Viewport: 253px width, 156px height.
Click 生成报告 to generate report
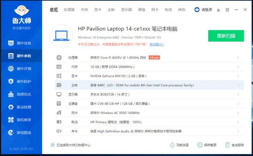pyautogui.click(x=235, y=145)
